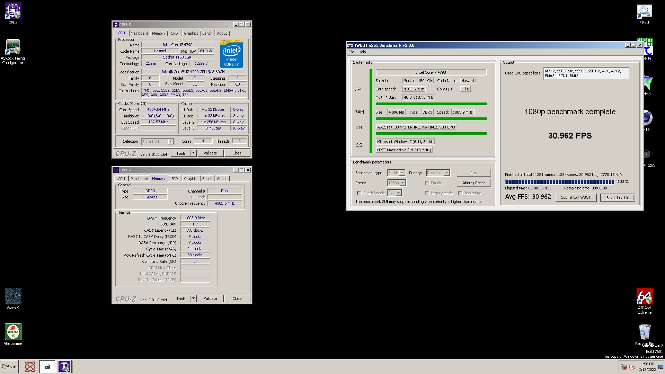Toggle the Monitoring checkbox
This screenshot has height=374, width=665.
tap(460, 193)
